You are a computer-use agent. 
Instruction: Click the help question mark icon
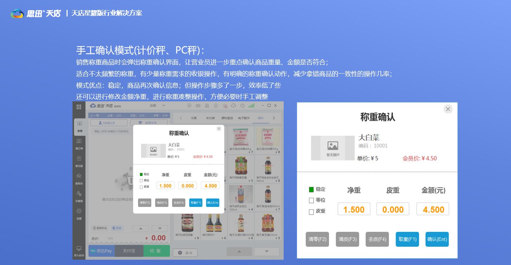[242, 106]
